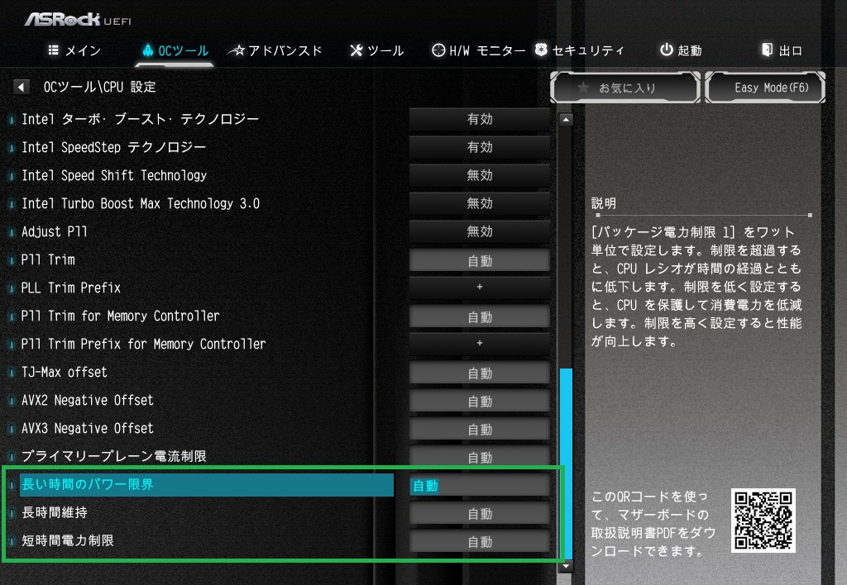Select Intel Turbo Boost Max Technology 3.0 label
Screen dimensions: 847x585
141,203
